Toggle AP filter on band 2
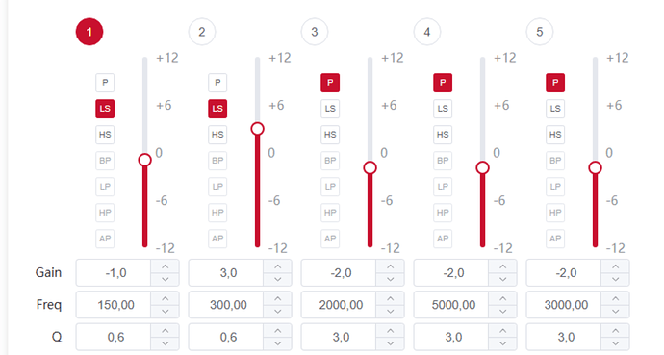 pyautogui.click(x=217, y=239)
